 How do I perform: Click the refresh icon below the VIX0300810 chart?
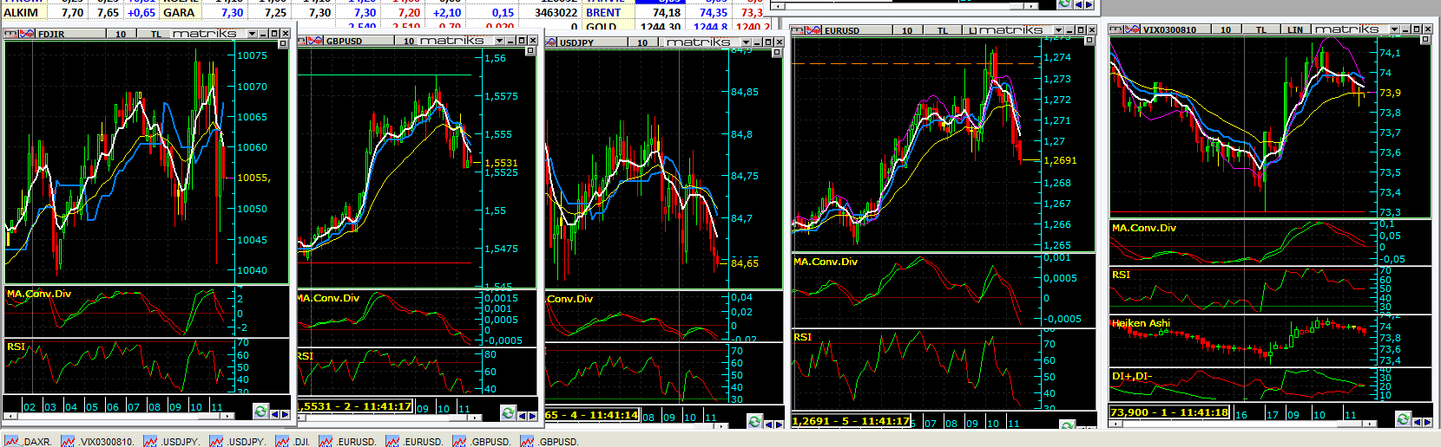tap(1403, 419)
